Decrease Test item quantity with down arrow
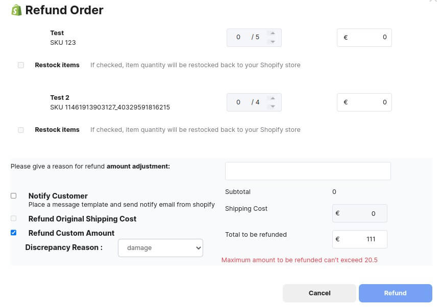The height and width of the screenshot is (307, 440). 273,42
